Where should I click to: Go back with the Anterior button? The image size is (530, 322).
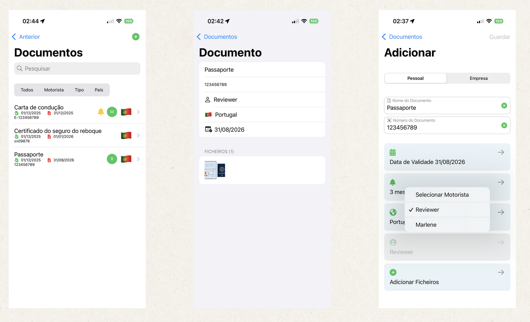pyautogui.click(x=26, y=37)
